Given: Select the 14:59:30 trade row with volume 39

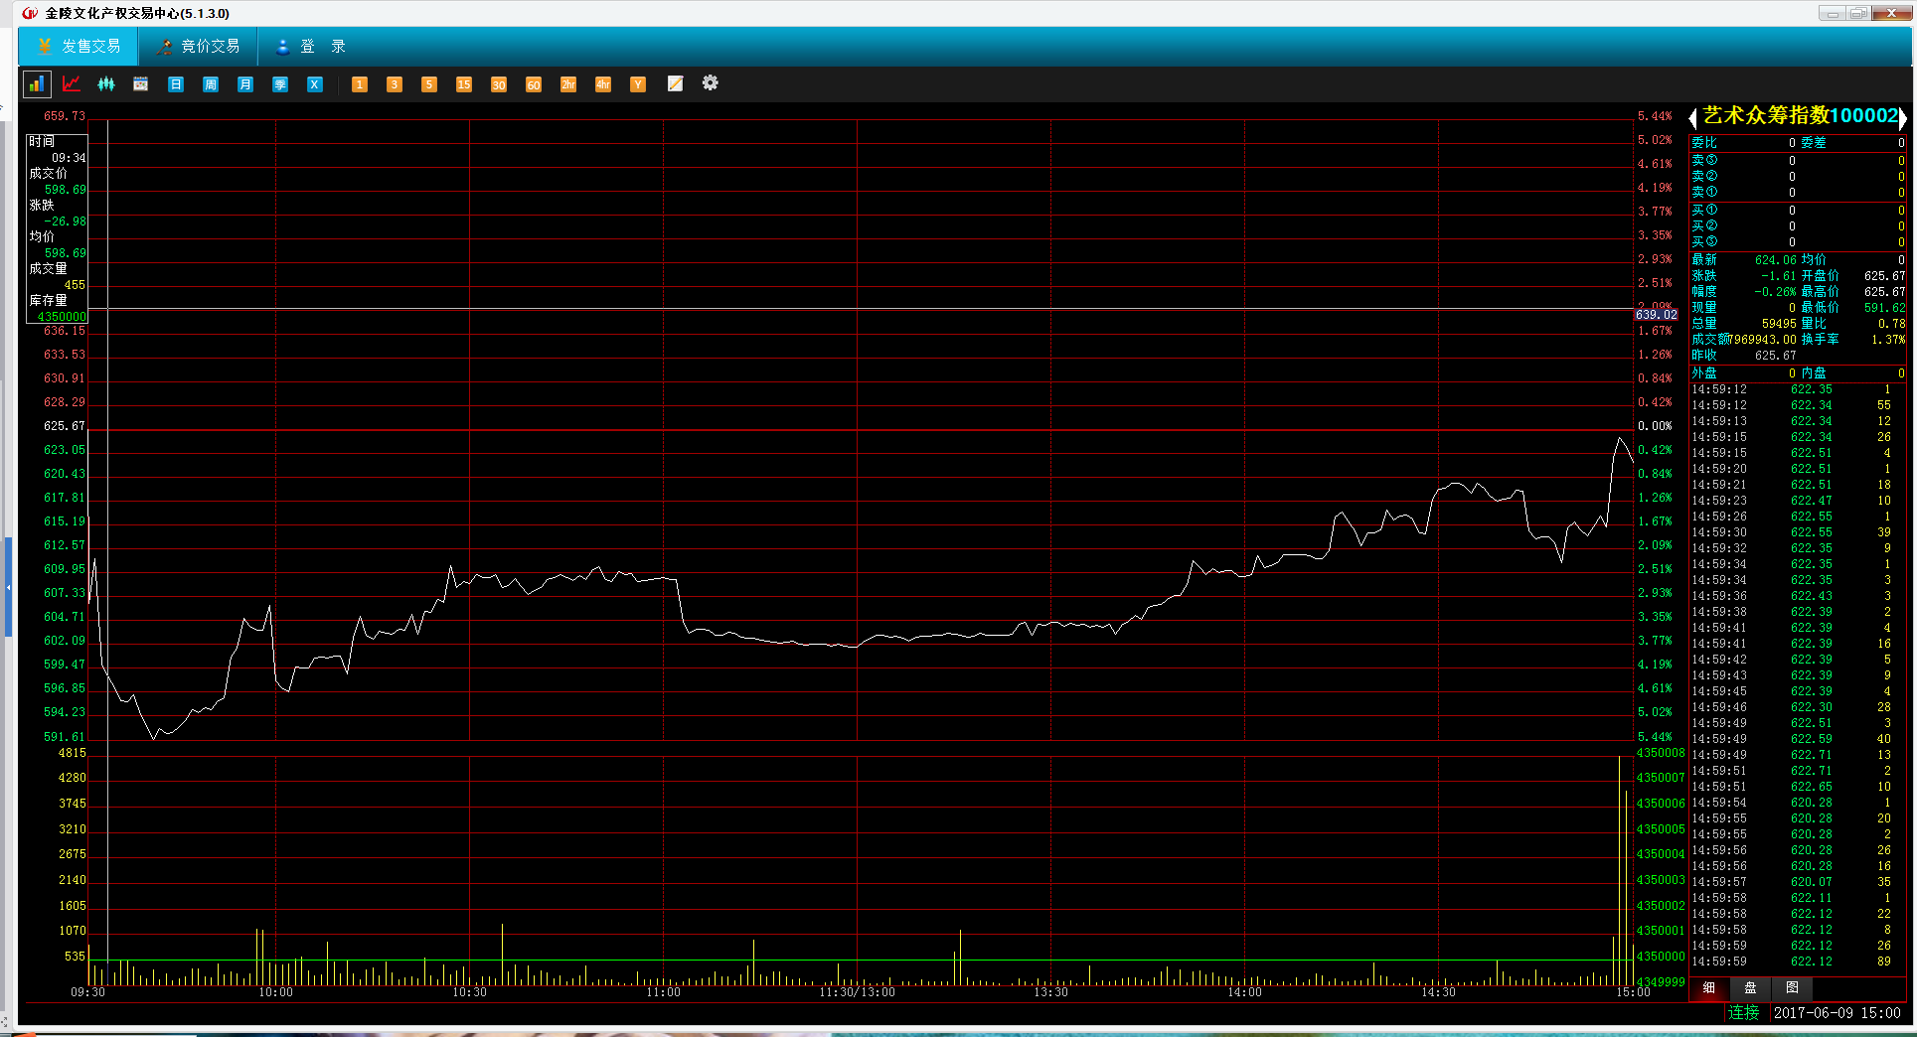Looking at the screenshot, I should click(x=1797, y=532).
